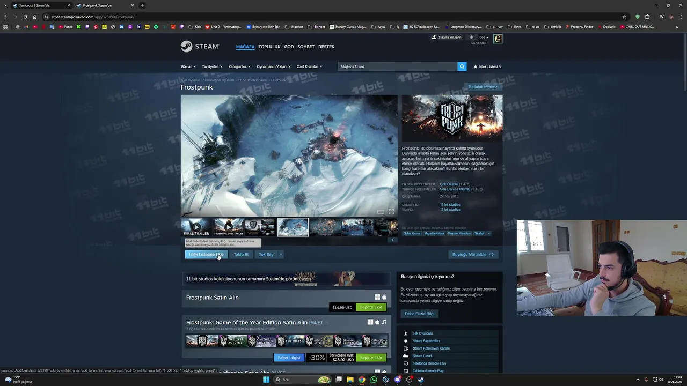This screenshot has height=386, width=687.
Task: Open browser extensions puzzle icon
Action: click(647, 17)
